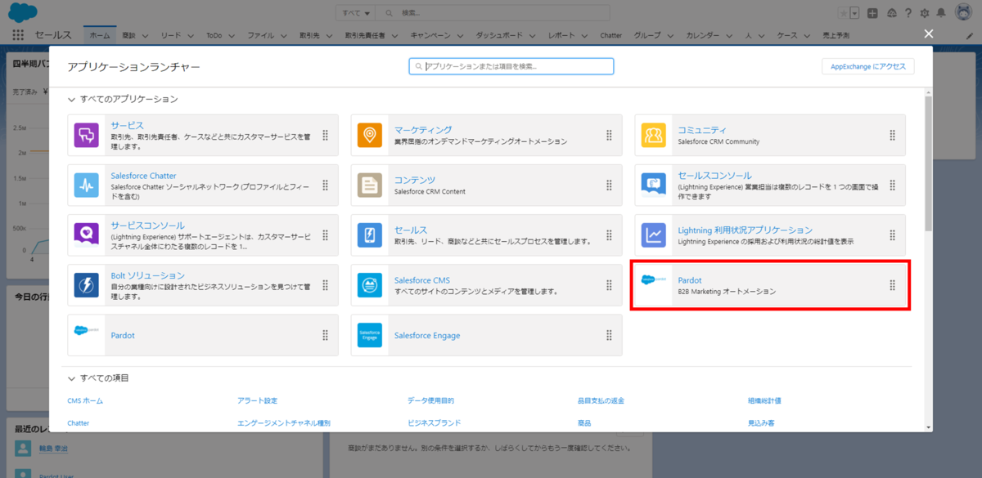Grab the drag handle on Salesforce Engage card
The image size is (982, 478).
pyautogui.click(x=609, y=335)
